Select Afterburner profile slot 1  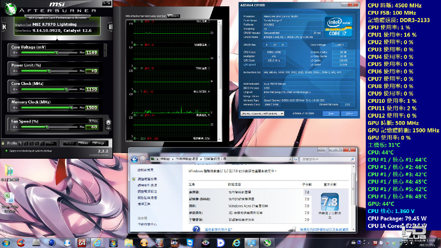click(x=21, y=143)
